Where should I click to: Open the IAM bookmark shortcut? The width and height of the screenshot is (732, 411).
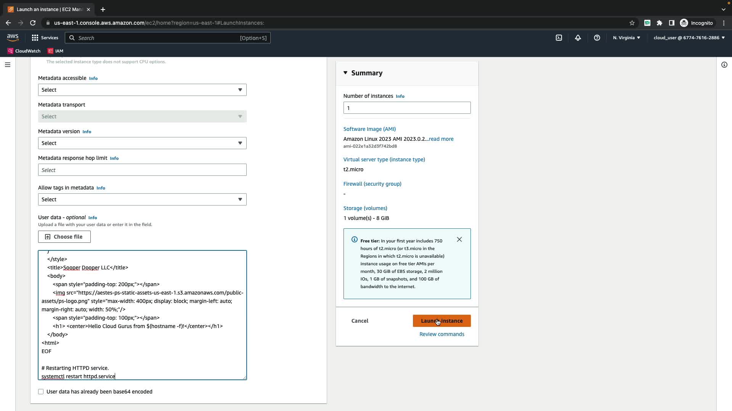pyautogui.click(x=55, y=51)
